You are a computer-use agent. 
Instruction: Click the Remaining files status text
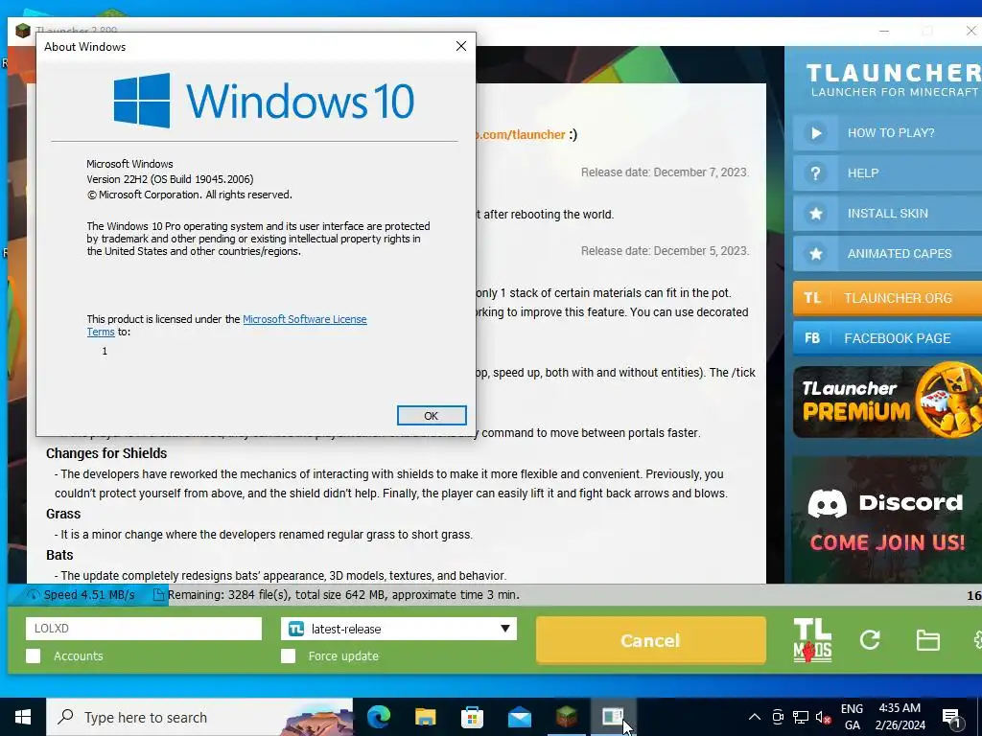click(x=343, y=594)
